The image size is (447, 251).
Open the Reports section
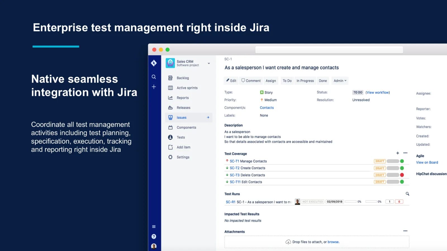click(x=183, y=98)
